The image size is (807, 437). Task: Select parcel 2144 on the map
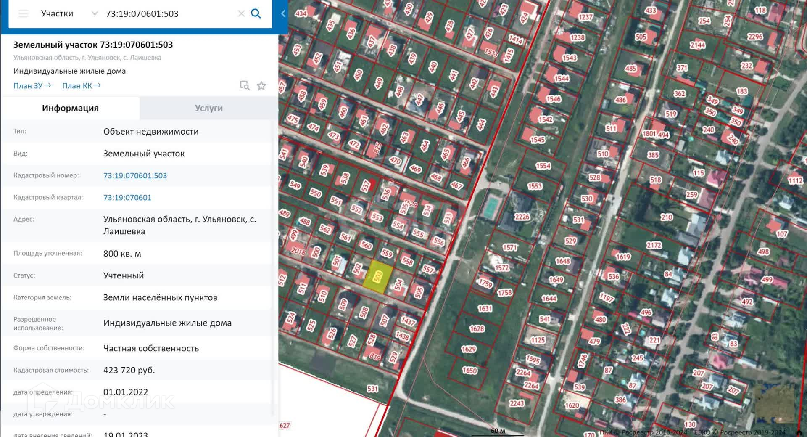[x=697, y=45]
